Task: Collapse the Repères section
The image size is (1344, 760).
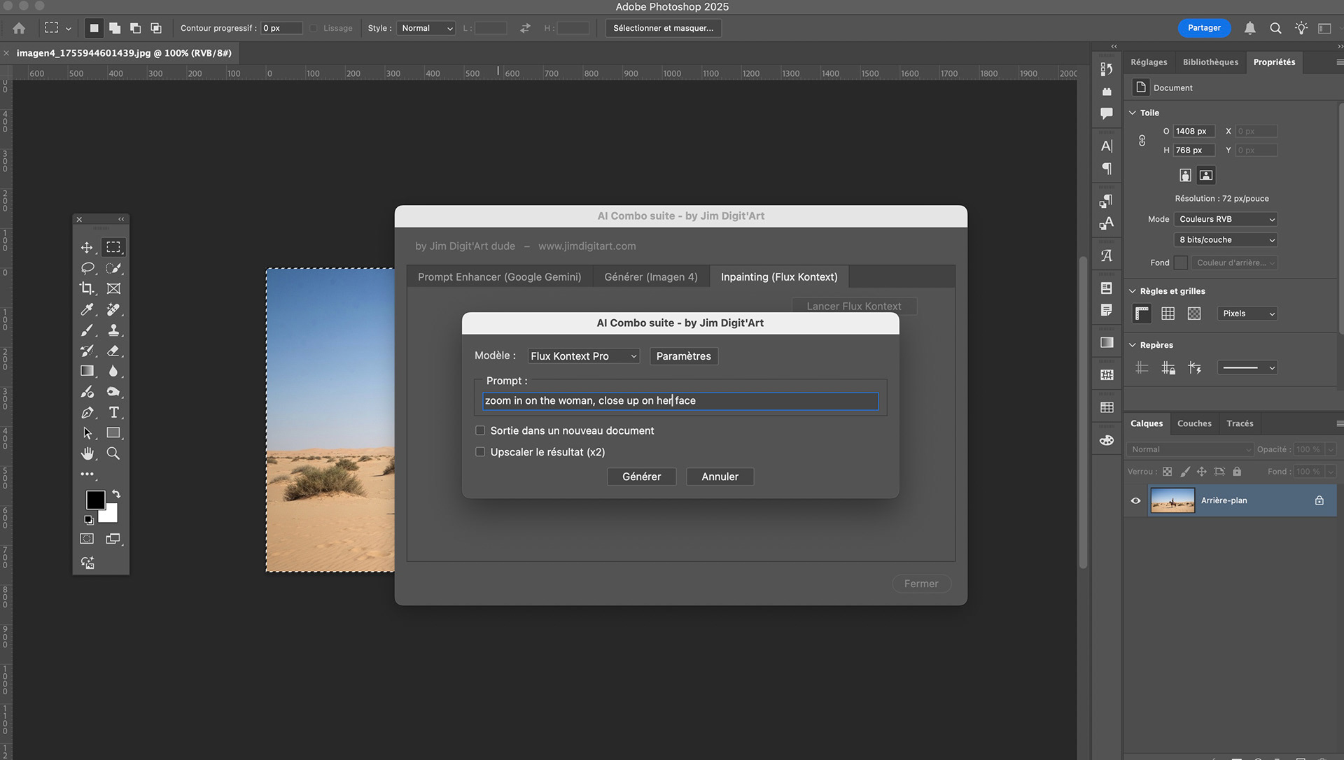Action: (1133, 345)
